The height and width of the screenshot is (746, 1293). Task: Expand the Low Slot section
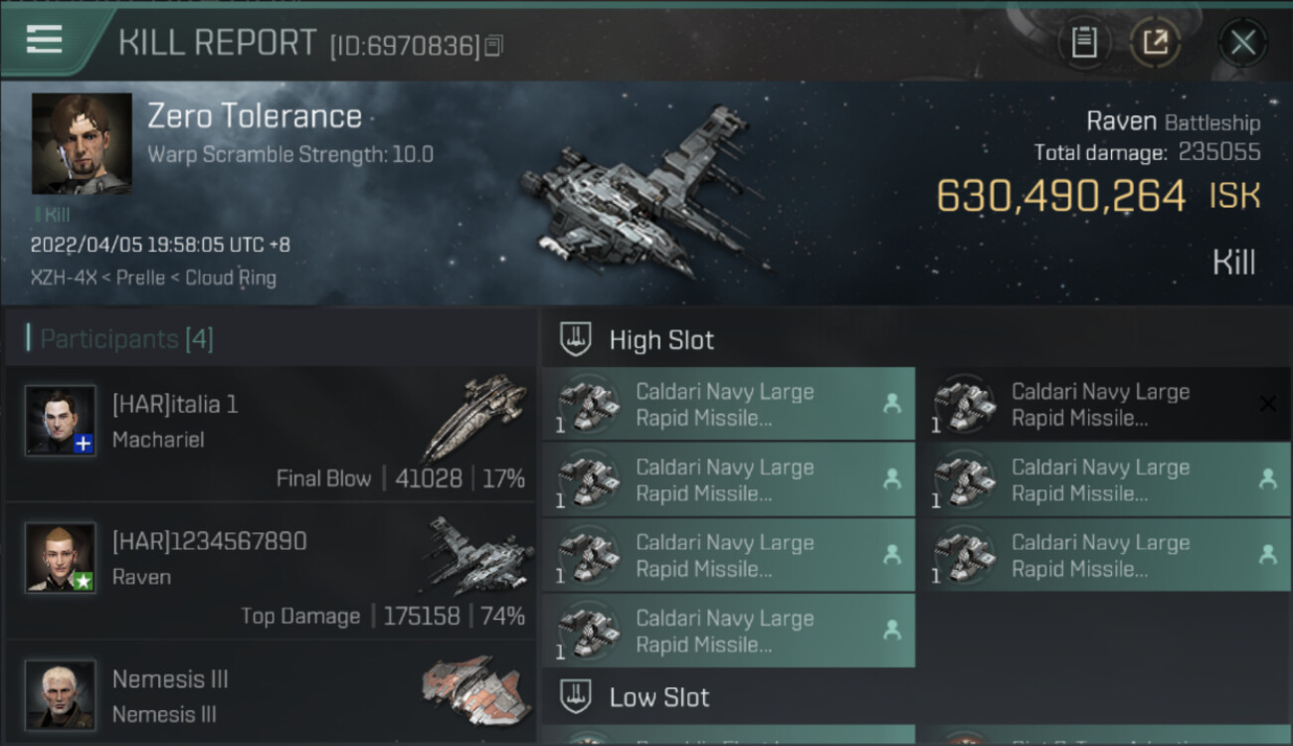click(659, 697)
